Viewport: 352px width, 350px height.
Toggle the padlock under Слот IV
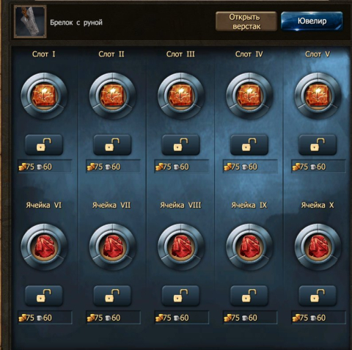pyautogui.click(x=249, y=145)
